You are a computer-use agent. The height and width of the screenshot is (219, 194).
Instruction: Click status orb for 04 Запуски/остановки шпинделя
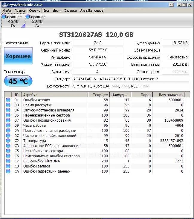click(8, 110)
